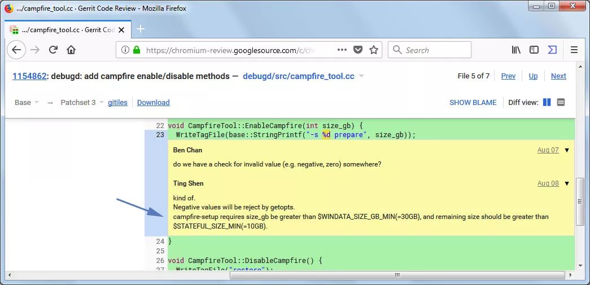Reload the page
Viewport: 590px width, 285px height.
pos(54,50)
